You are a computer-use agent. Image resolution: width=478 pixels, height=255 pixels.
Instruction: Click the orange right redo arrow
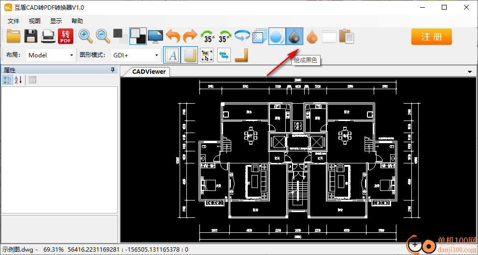(x=190, y=36)
